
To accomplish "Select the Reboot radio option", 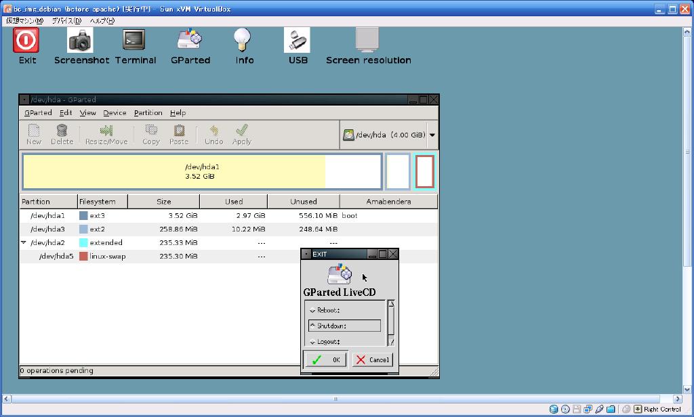I will pos(325,310).
